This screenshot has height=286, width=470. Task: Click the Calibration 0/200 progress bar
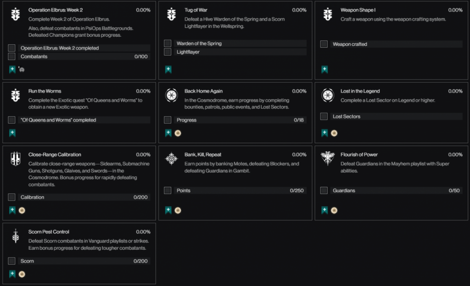84,197
